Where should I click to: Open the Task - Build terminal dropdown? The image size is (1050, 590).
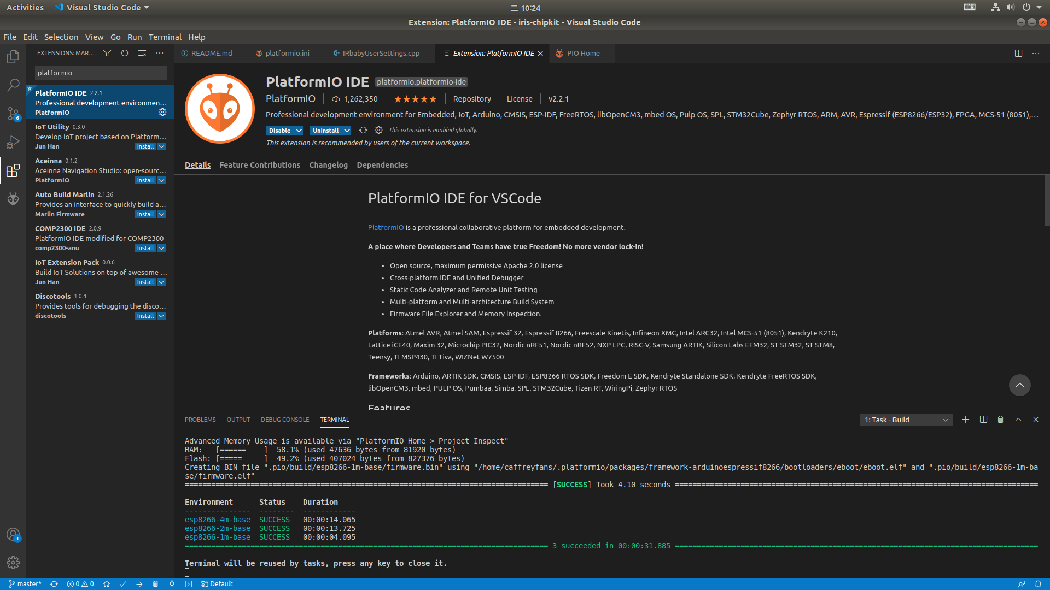[906, 420]
